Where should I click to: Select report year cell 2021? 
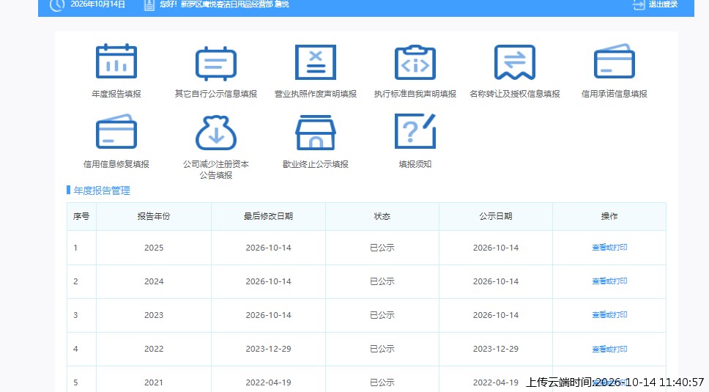click(154, 382)
